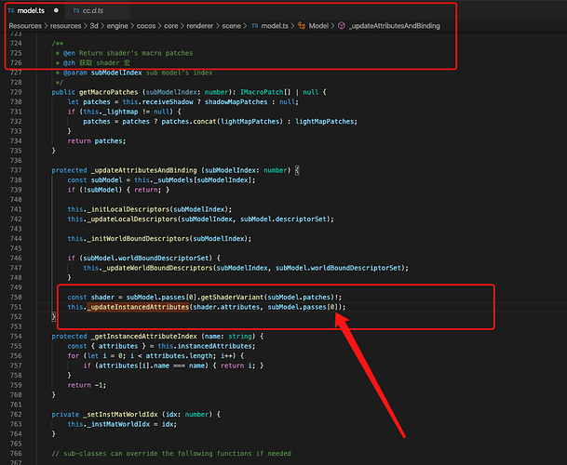This screenshot has height=465, width=567.
Task: Click shadowMapPatches identifier
Action: click(236, 102)
